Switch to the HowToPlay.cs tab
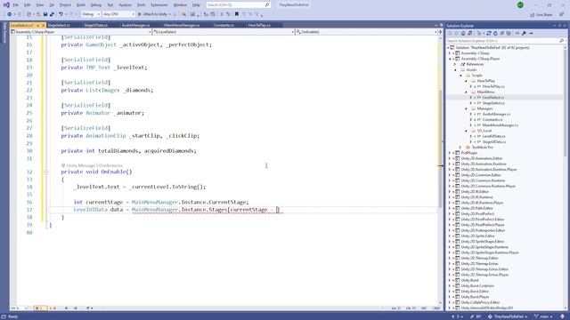 (x=259, y=25)
